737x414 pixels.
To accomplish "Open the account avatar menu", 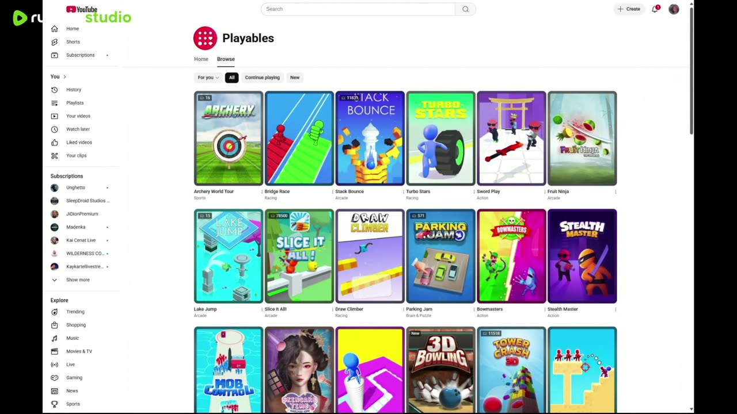I will click(674, 9).
